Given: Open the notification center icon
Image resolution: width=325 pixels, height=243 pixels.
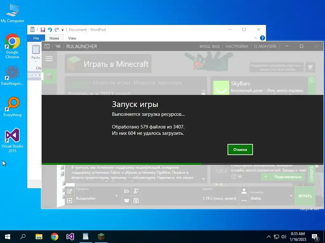Looking at the screenshot, I should tap(315, 237).
